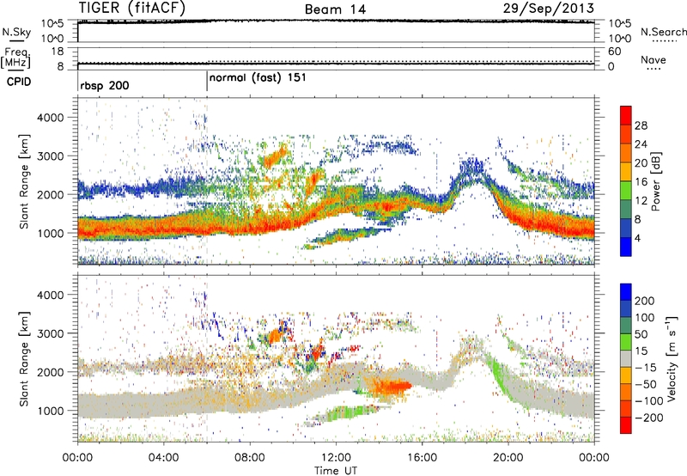Click the "1000" tick on the velocity panel axis
Image resolution: width=687 pixels, height=476 pixels.
click(51, 411)
